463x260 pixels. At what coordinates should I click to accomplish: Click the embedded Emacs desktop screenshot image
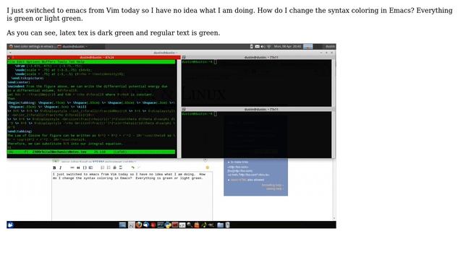point(171,136)
